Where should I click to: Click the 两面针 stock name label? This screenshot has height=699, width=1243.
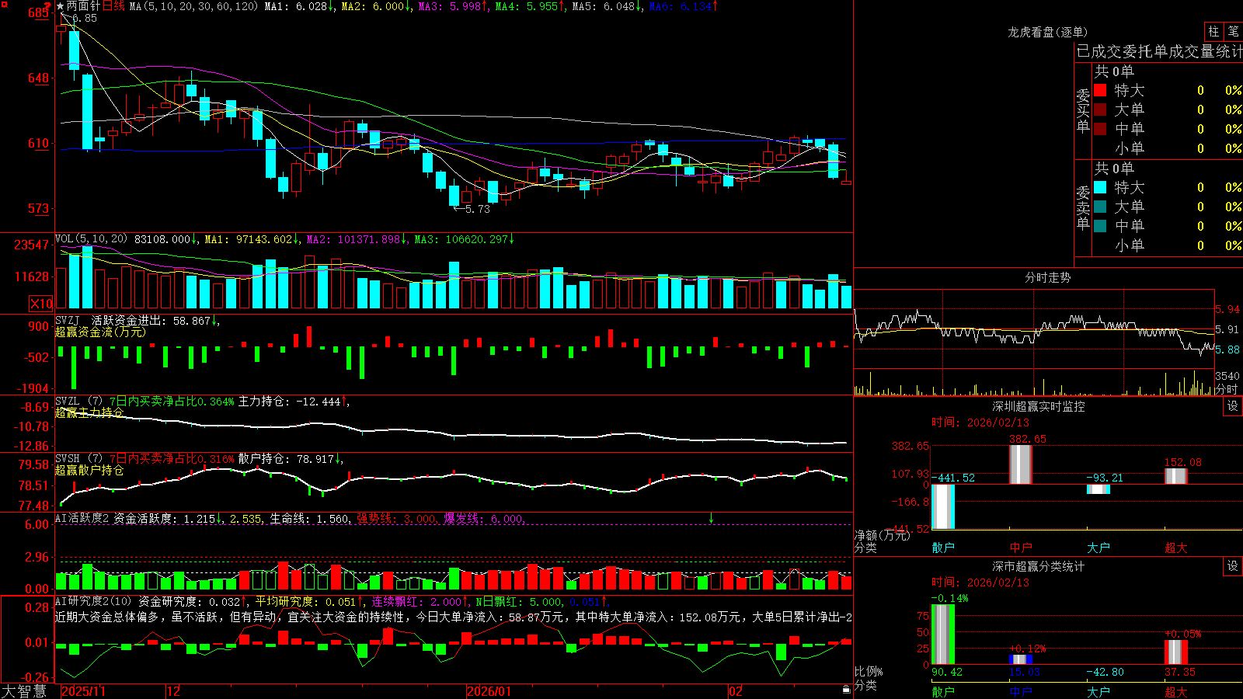83,6
